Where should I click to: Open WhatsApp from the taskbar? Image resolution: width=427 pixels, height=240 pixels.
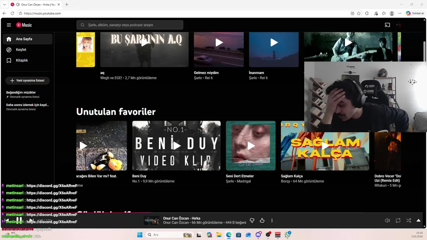(x=288, y=235)
